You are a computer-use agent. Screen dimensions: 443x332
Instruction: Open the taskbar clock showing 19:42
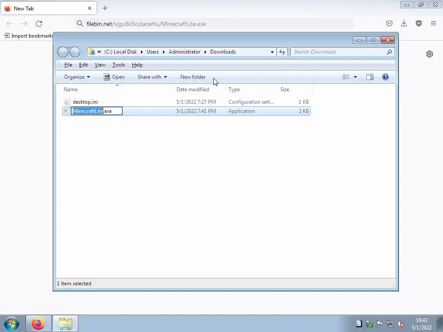pyautogui.click(x=421, y=324)
